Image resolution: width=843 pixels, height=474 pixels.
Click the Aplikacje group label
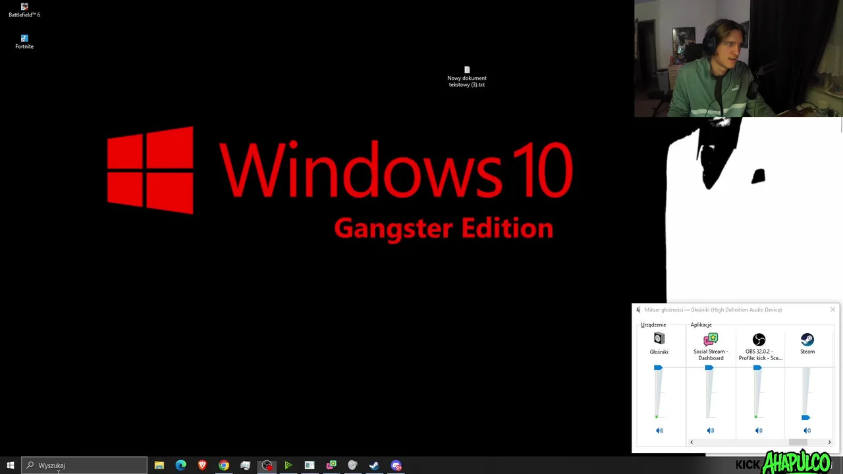click(701, 325)
